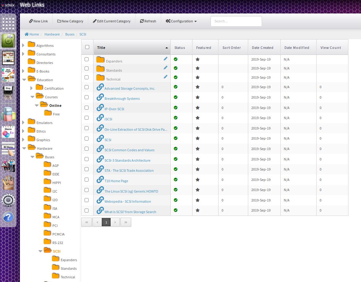The height and width of the screenshot is (282, 361).
Task: Open the app grid launcher icon
Action: 8,24
